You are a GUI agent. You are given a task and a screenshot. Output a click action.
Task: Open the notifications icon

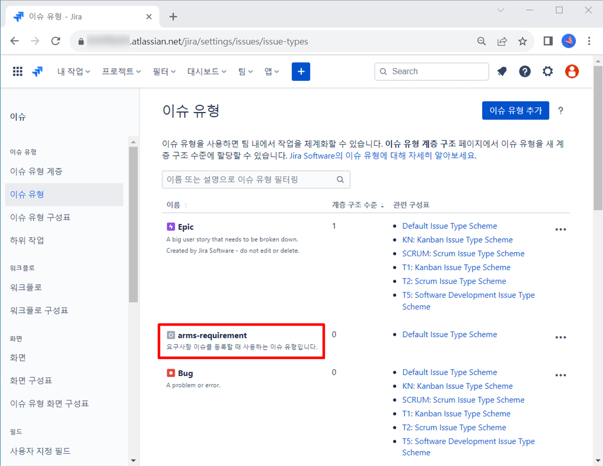(x=501, y=72)
